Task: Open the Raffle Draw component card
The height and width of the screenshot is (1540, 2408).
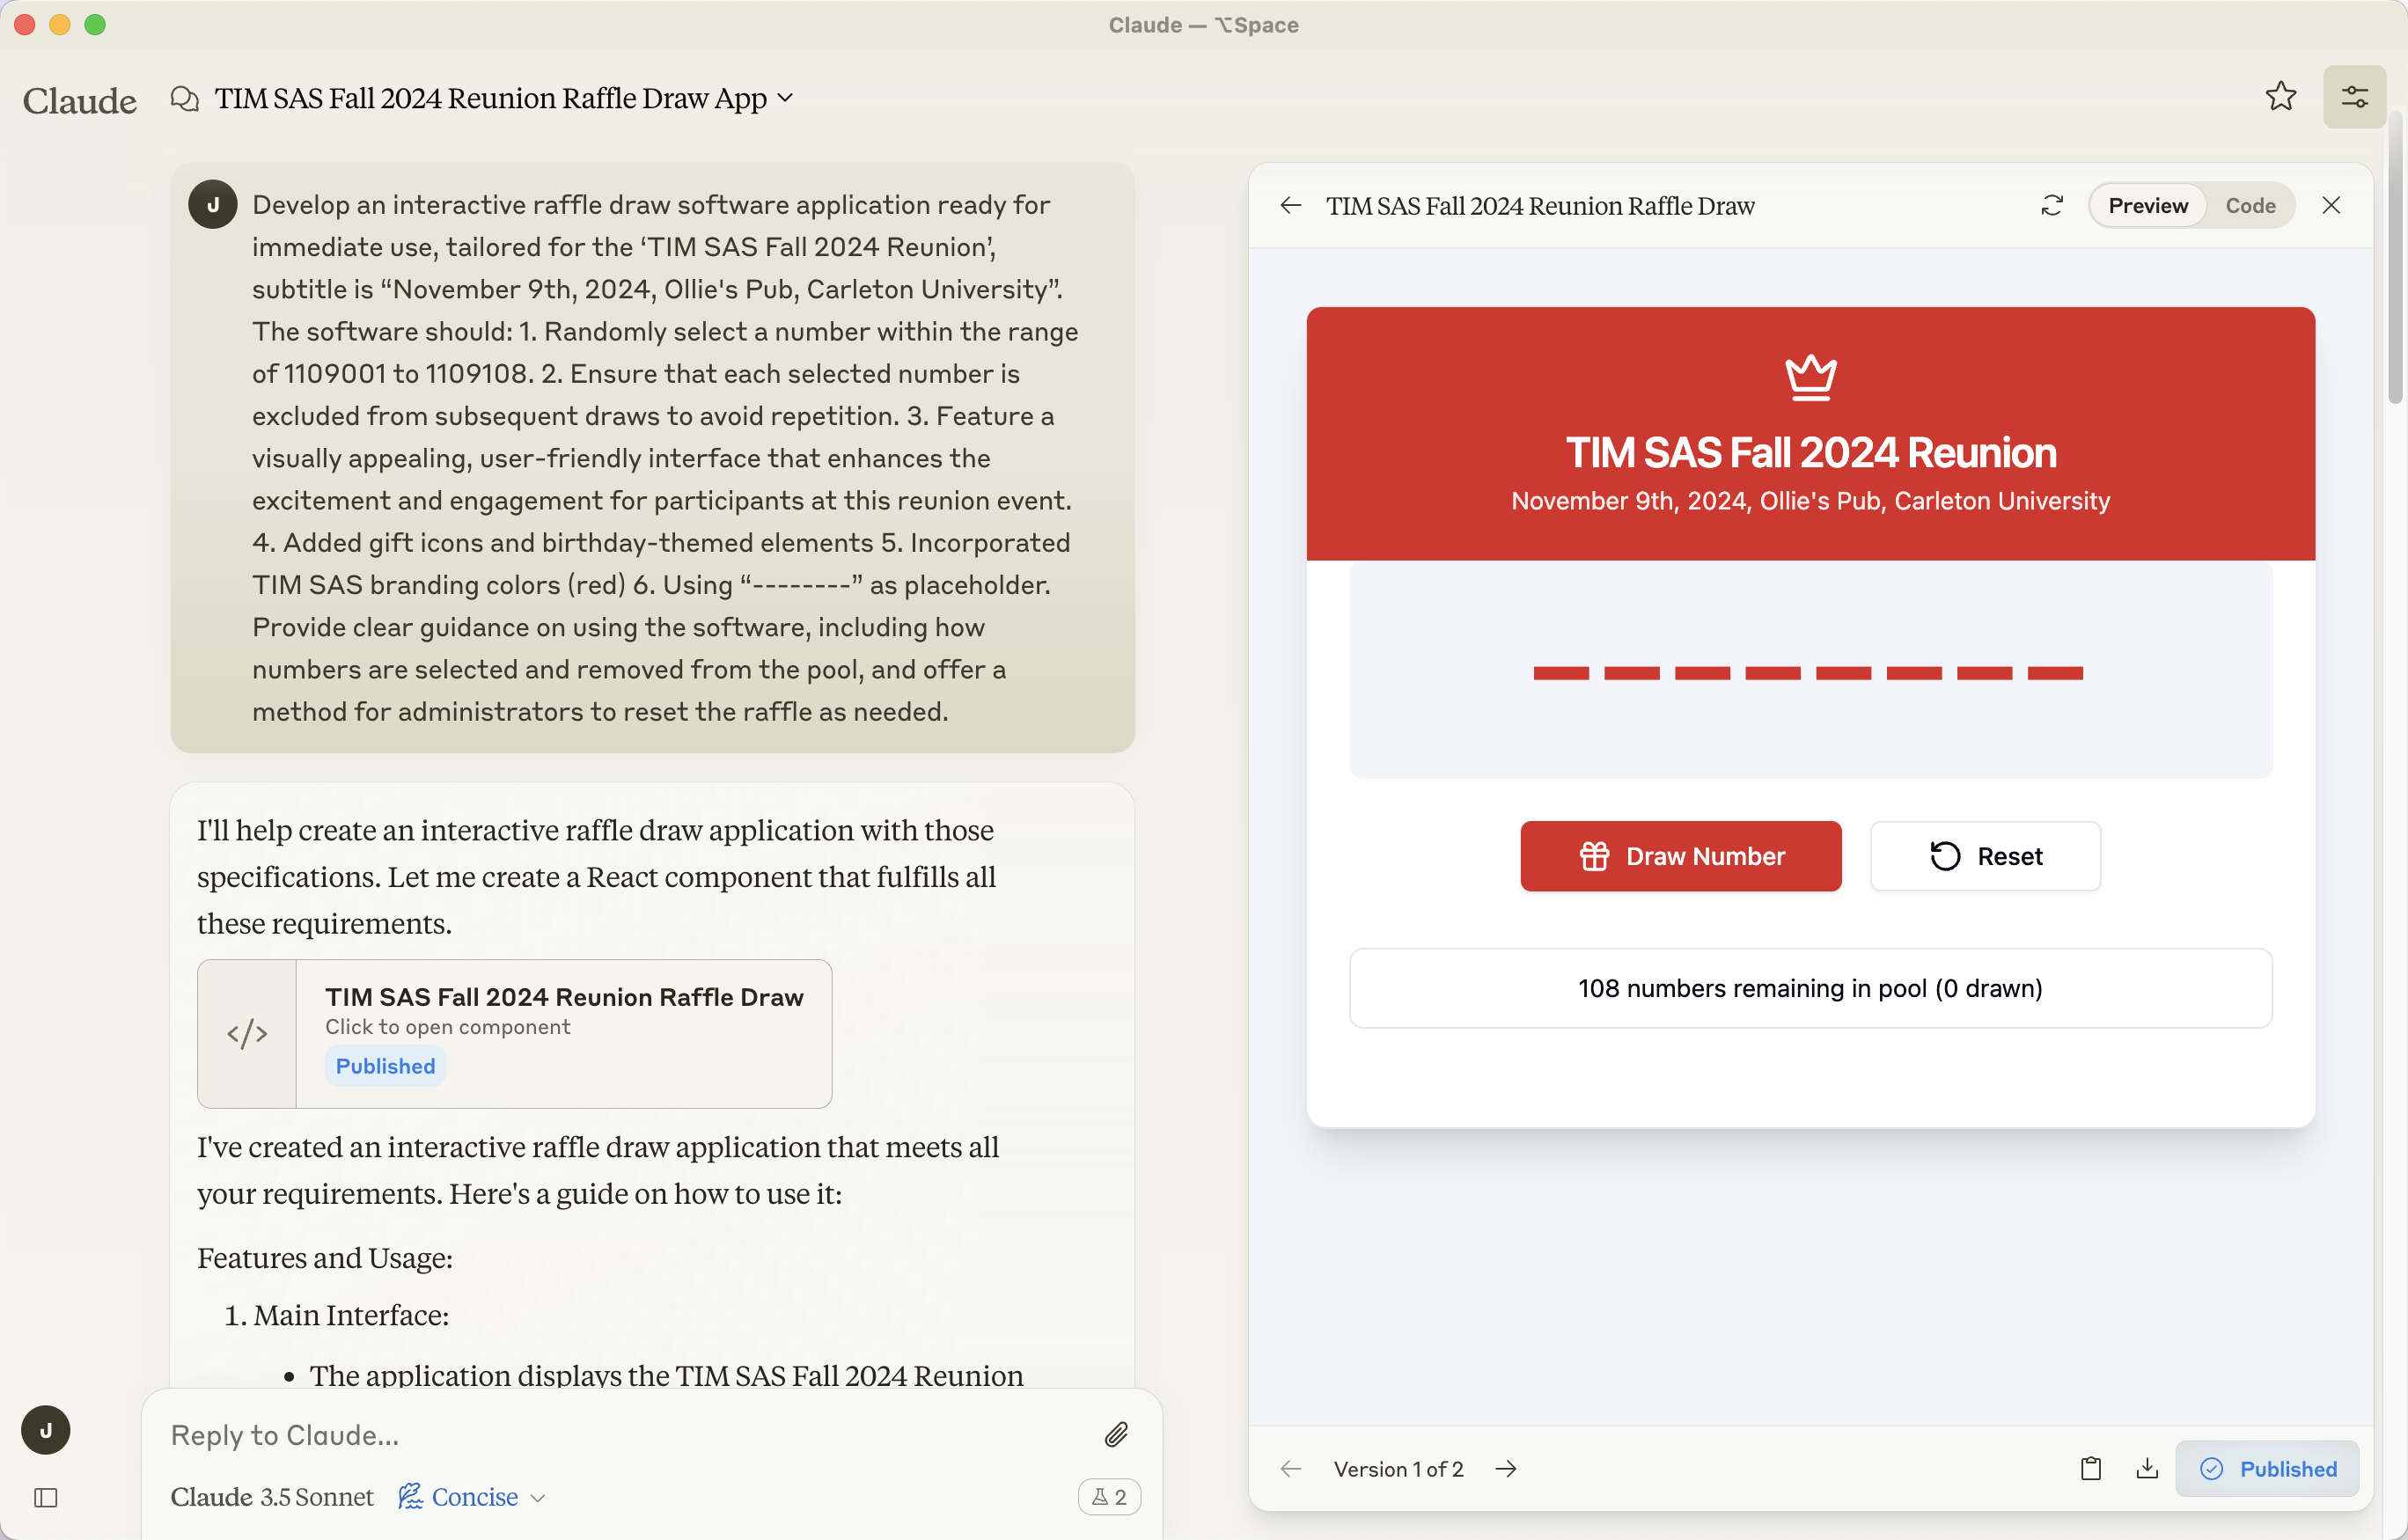Action: pyautogui.click(x=515, y=1034)
